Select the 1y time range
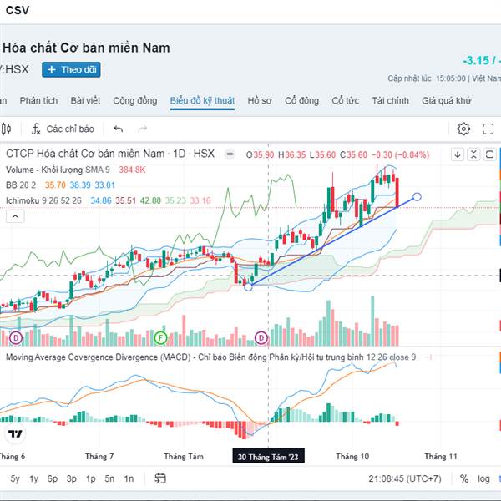Screen dimensions: 501x501 tap(33, 478)
